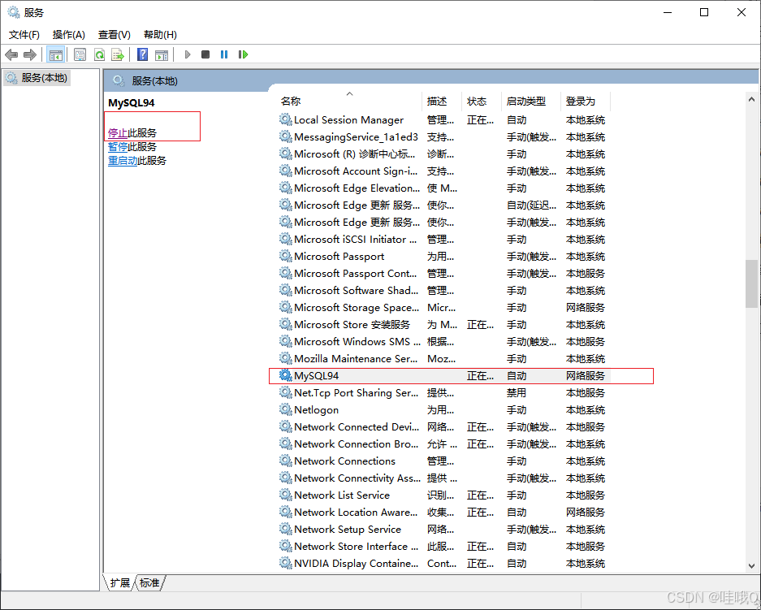
Task: Go back with the toolbar back arrow
Action: [11, 54]
